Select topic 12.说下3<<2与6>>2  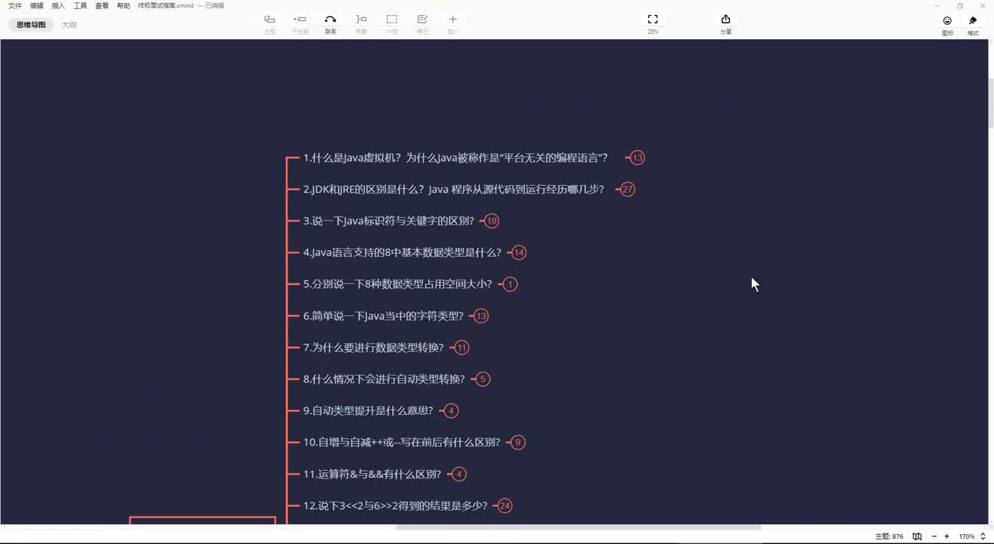click(396, 506)
